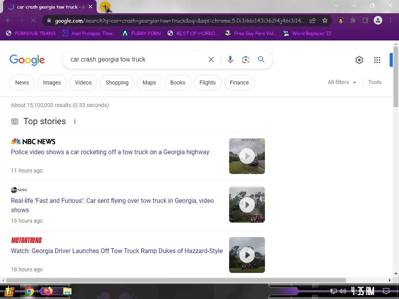399x299 pixels.
Task: Switch to the Flights results tab
Action: tap(207, 83)
